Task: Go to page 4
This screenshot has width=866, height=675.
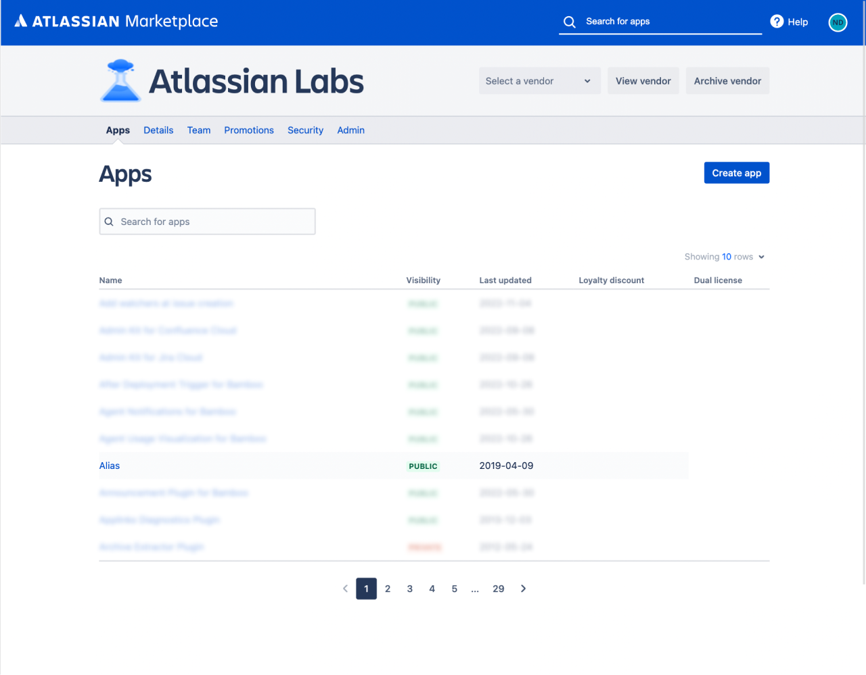Action: tap(432, 589)
